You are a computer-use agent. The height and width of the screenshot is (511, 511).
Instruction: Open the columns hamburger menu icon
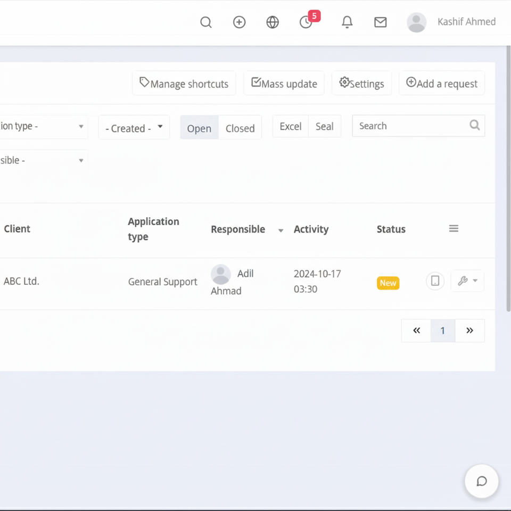click(x=454, y=229)
